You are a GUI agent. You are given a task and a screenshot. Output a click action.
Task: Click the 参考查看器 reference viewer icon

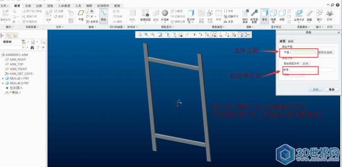pos(254,16)
